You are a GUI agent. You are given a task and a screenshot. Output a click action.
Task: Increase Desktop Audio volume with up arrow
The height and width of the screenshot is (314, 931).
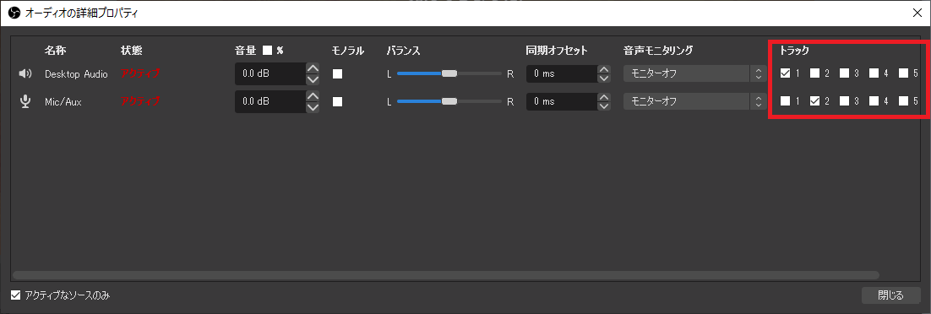(x=313, y=68)
